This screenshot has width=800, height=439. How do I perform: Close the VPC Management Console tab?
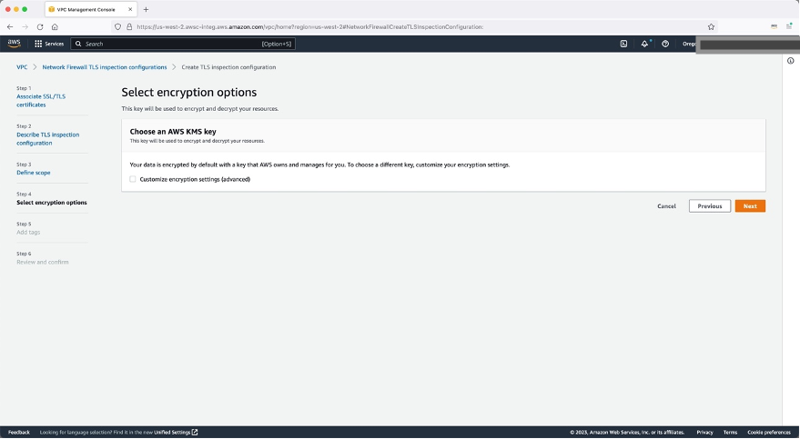[x=130, y=9]
